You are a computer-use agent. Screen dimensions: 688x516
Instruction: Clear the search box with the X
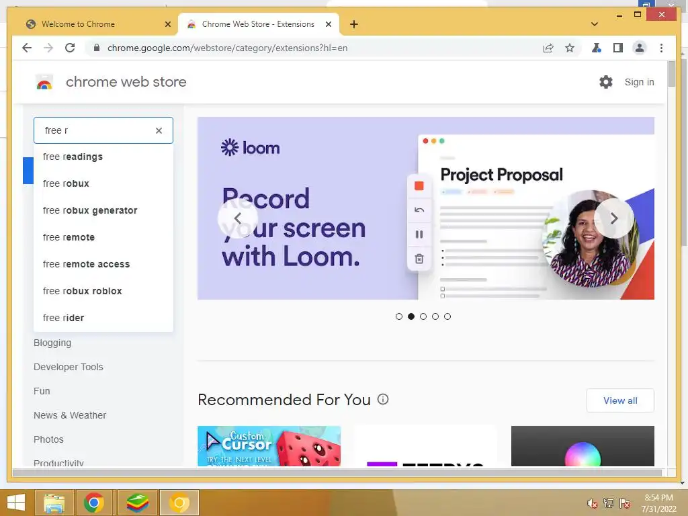point(159,130)
